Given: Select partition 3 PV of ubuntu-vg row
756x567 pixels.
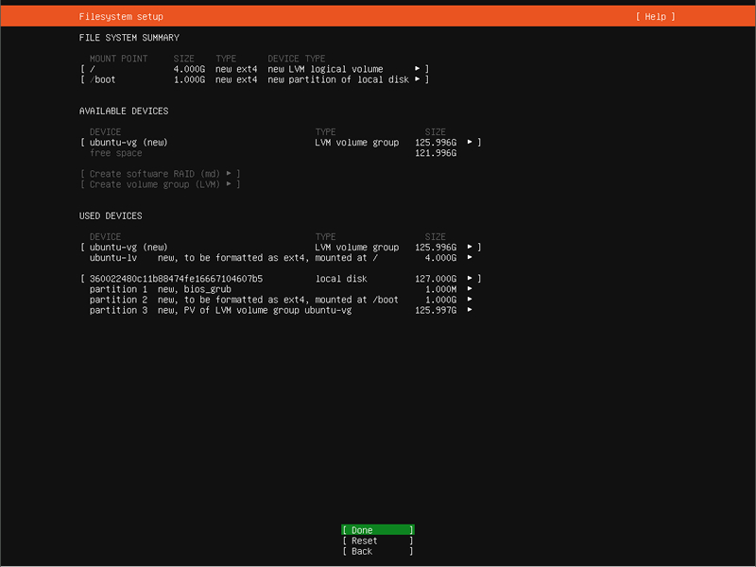Looking at the screenshot, I should click(274, 310).
